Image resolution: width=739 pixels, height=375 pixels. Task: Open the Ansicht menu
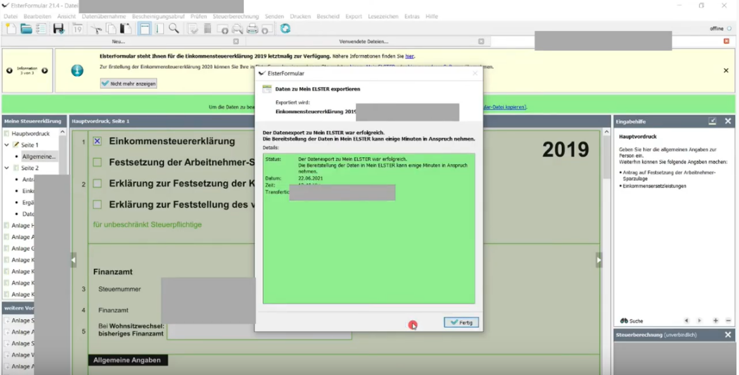(x=66, y=16)
